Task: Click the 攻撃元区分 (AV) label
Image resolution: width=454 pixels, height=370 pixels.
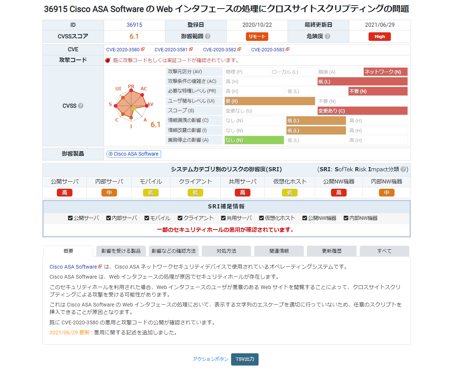Action: 185,71
